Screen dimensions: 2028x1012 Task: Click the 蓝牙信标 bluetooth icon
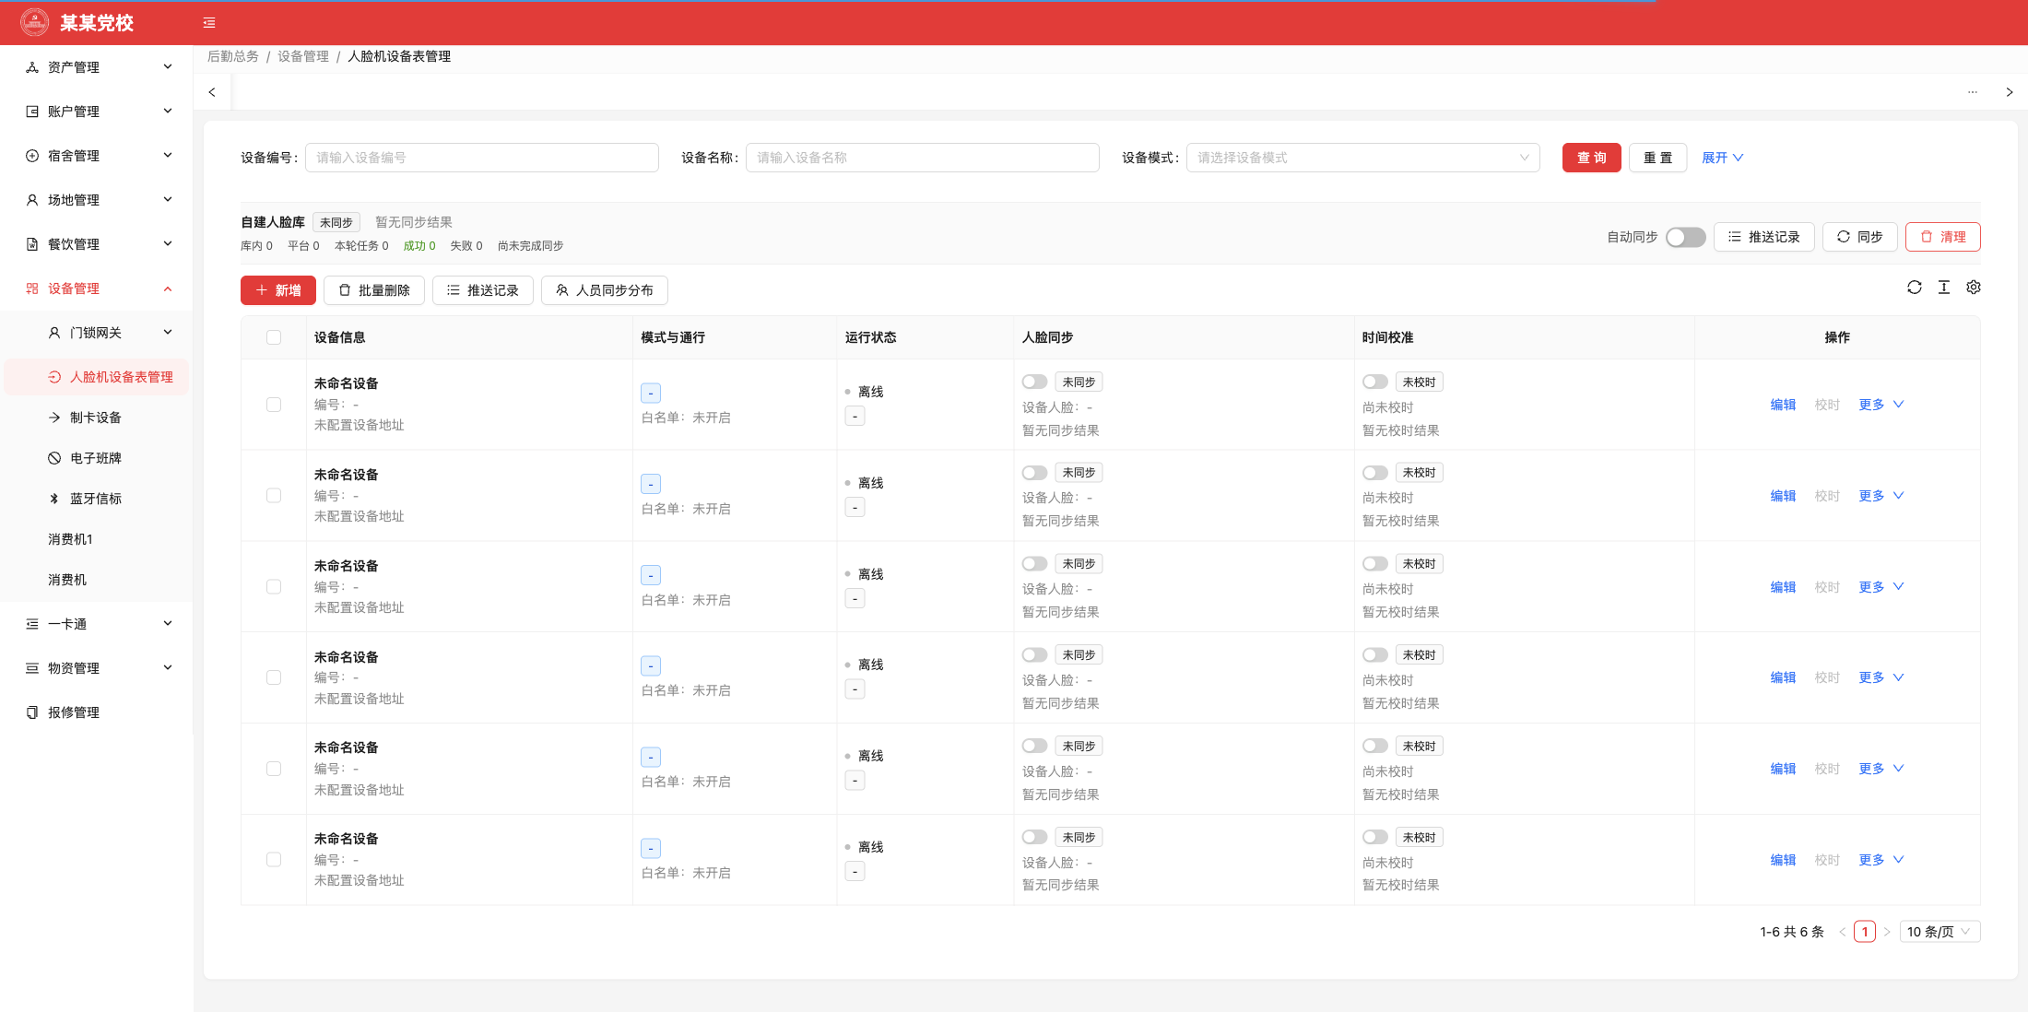point(54,499)
